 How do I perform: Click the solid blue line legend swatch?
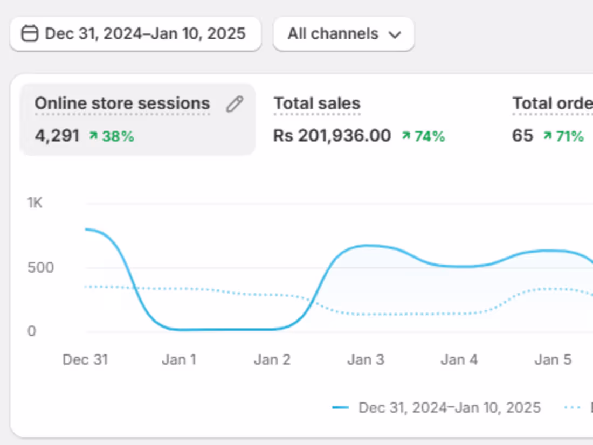click(341, 408)
